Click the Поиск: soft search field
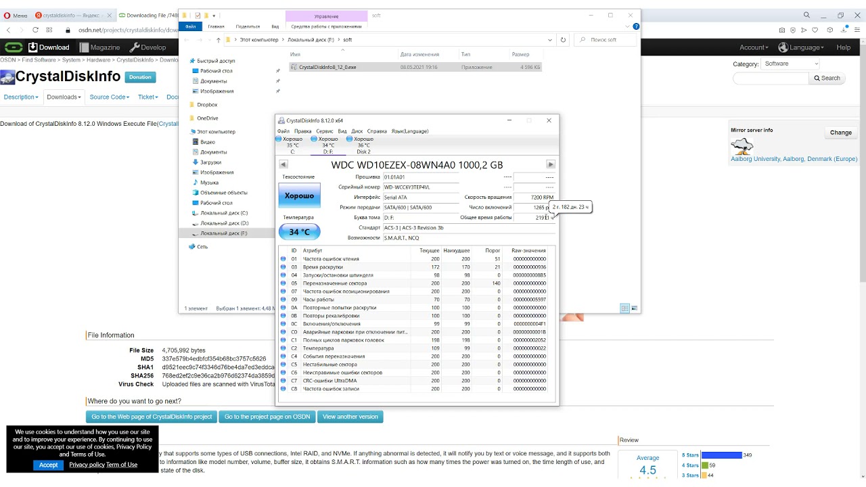 coord(606,40)
